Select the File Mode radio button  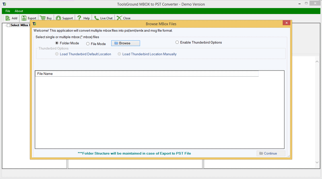[x=88, y=44]
